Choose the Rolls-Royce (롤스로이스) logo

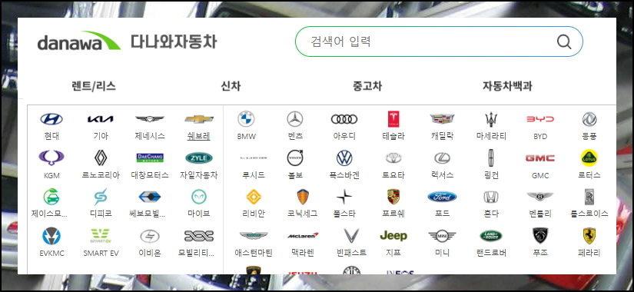pyautogui.click(x=589, y=197)
